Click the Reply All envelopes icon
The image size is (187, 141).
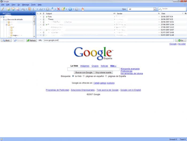(x=13, y=9)
